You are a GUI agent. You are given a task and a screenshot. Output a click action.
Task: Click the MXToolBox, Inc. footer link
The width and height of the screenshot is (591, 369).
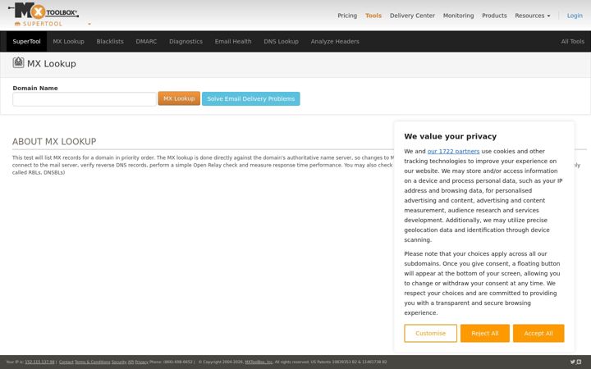(x=259, y=362)
